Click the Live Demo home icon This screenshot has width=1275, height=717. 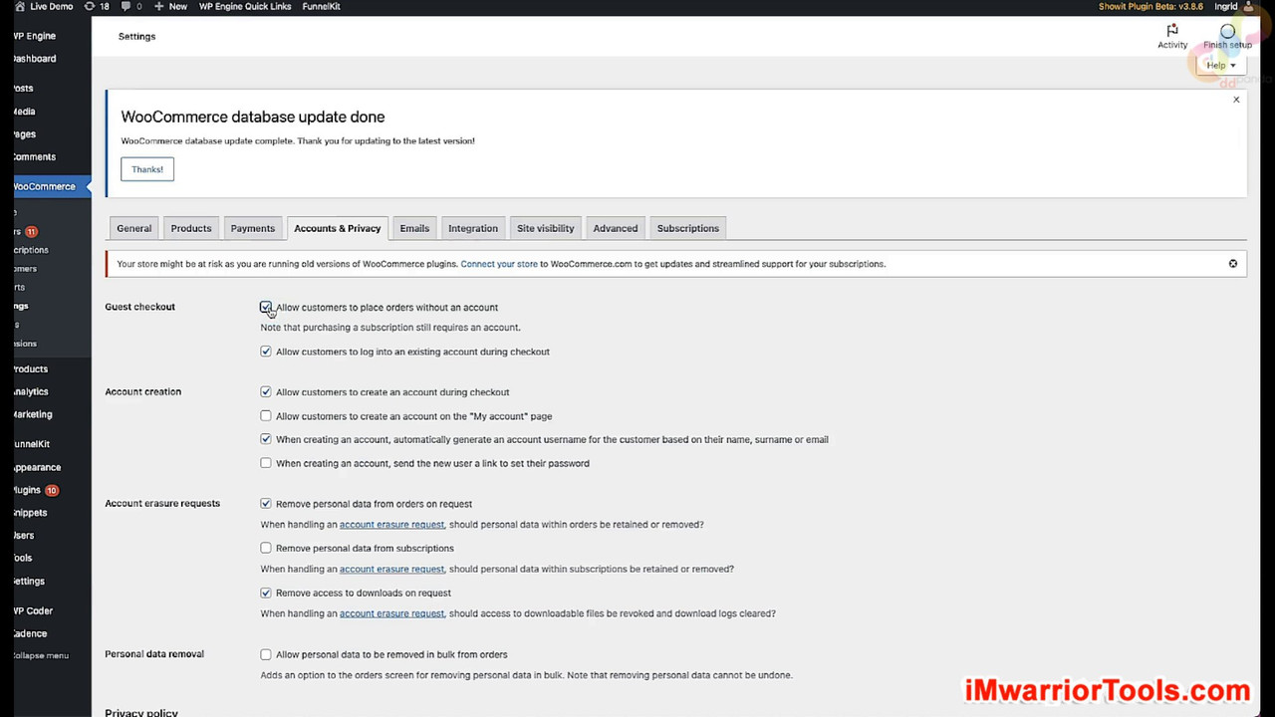click(x=22, y=6)
